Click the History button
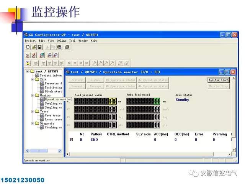This screenshot has width=245, height=184. 77,80
